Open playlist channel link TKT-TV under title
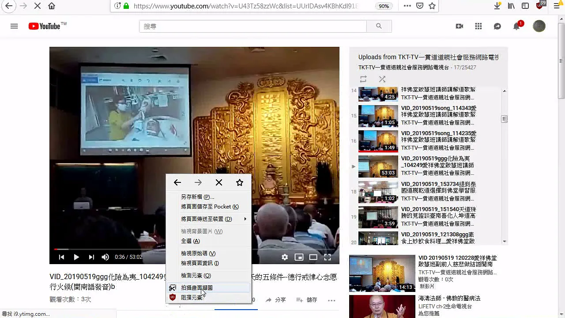Image resolution: width=565 pixels, height=318 pixels. click(403, 68)
